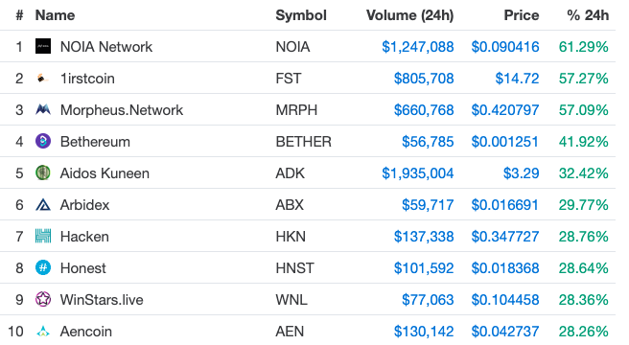Click the NOIA Network coin logo

pyautogui.click(x=43, y=47)
